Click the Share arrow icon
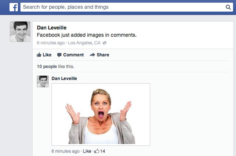This screenshot has width=236, height=156. click(92, 55)
